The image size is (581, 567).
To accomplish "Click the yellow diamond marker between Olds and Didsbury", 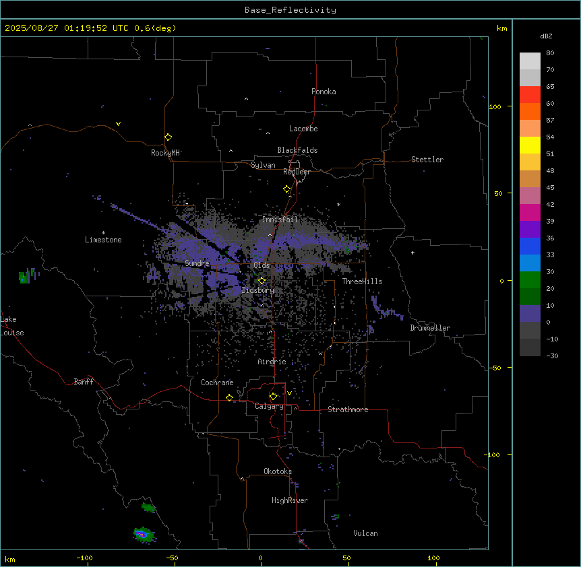I will click(x=262, y=281).
